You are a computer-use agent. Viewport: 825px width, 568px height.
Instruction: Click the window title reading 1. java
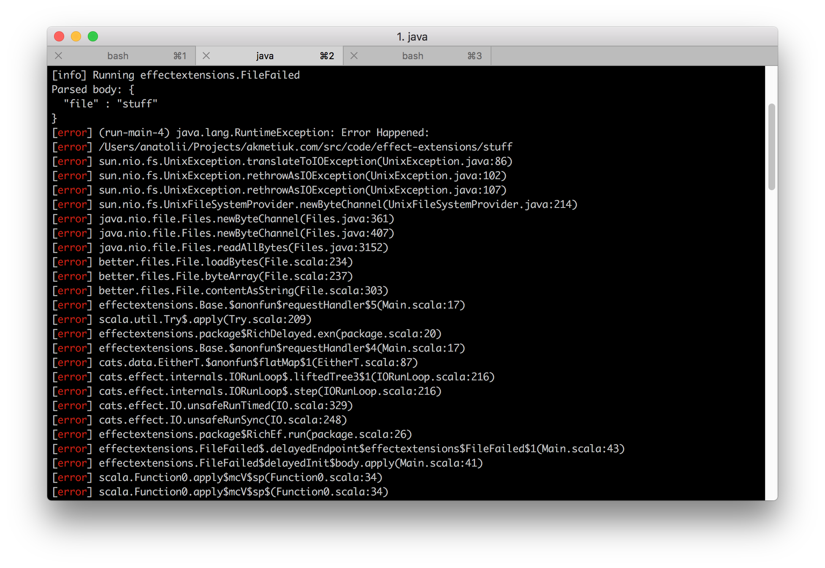412,36
